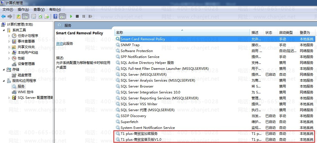317x143 pixels.
Task: Toggle the Show/Hide Action Pane button
Action: coord(62,16)
